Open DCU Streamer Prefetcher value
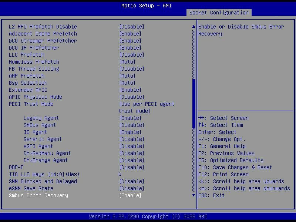The height and width of the screenshot is (222, 296). (130, 41)
